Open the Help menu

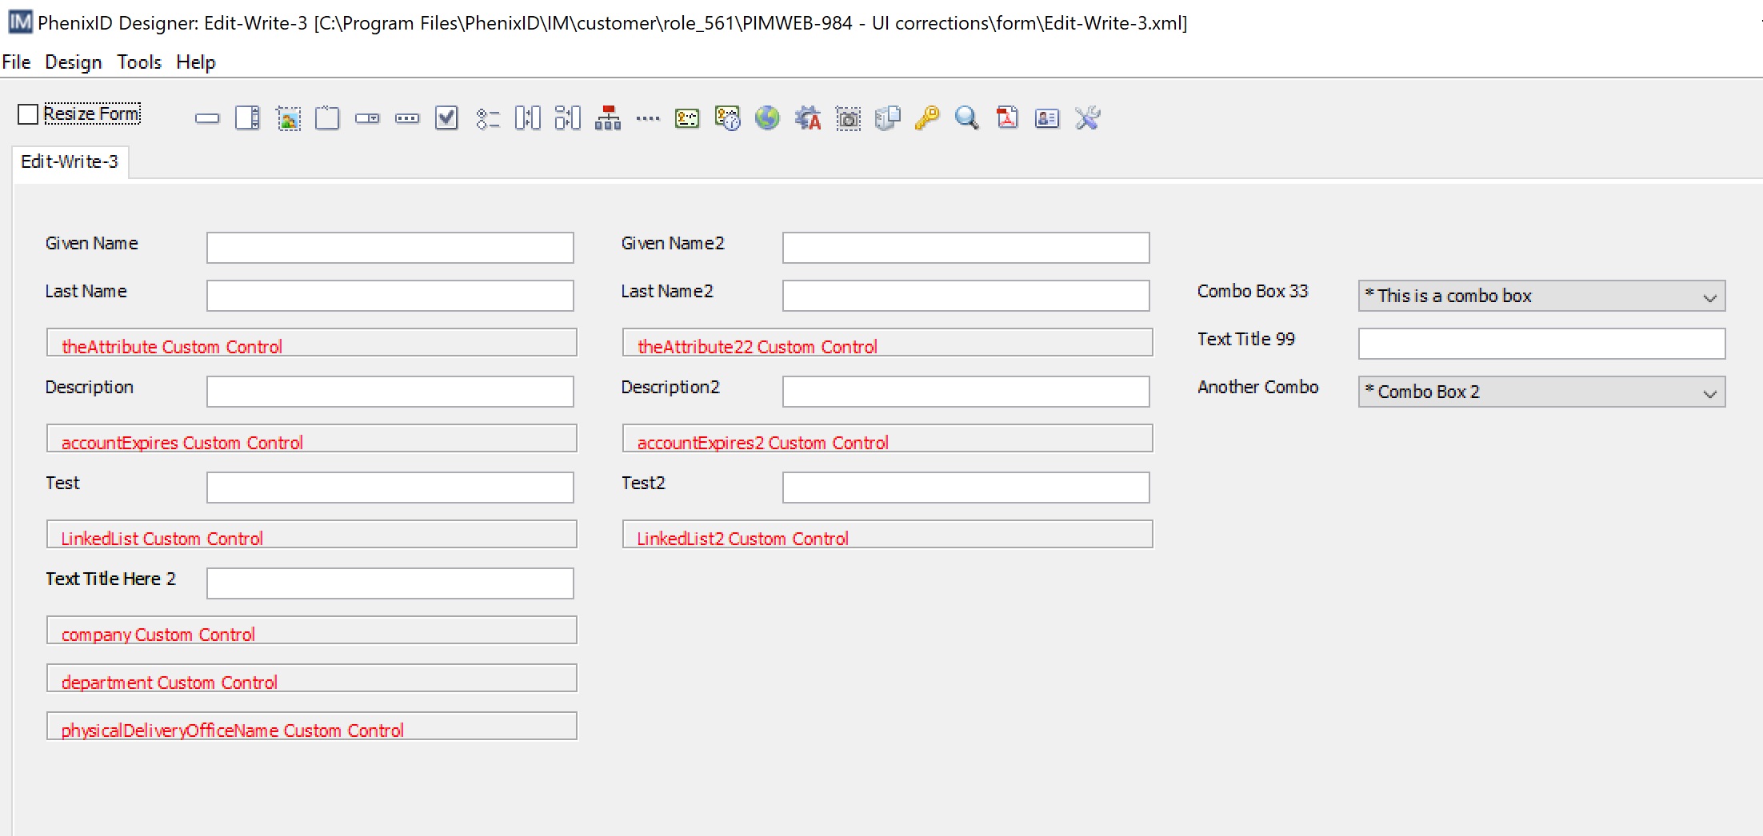coord(196,62)
